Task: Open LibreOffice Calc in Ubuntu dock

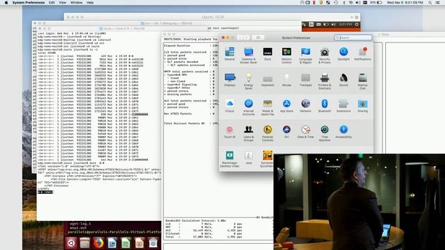Action: 126,243
